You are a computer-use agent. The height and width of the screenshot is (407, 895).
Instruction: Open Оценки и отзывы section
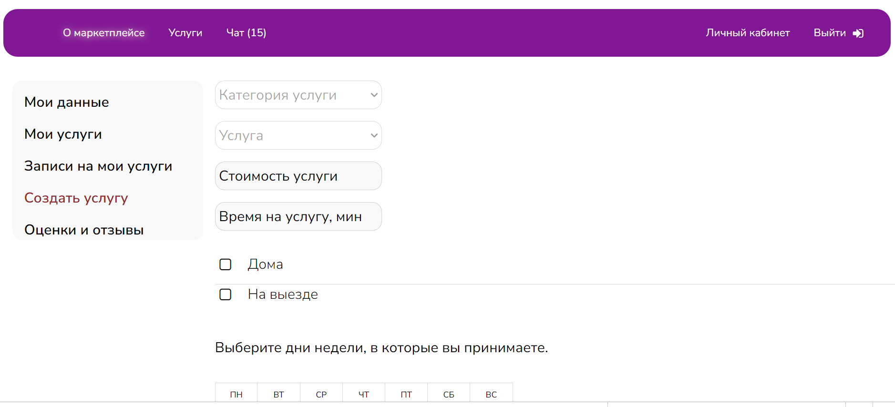84,230
